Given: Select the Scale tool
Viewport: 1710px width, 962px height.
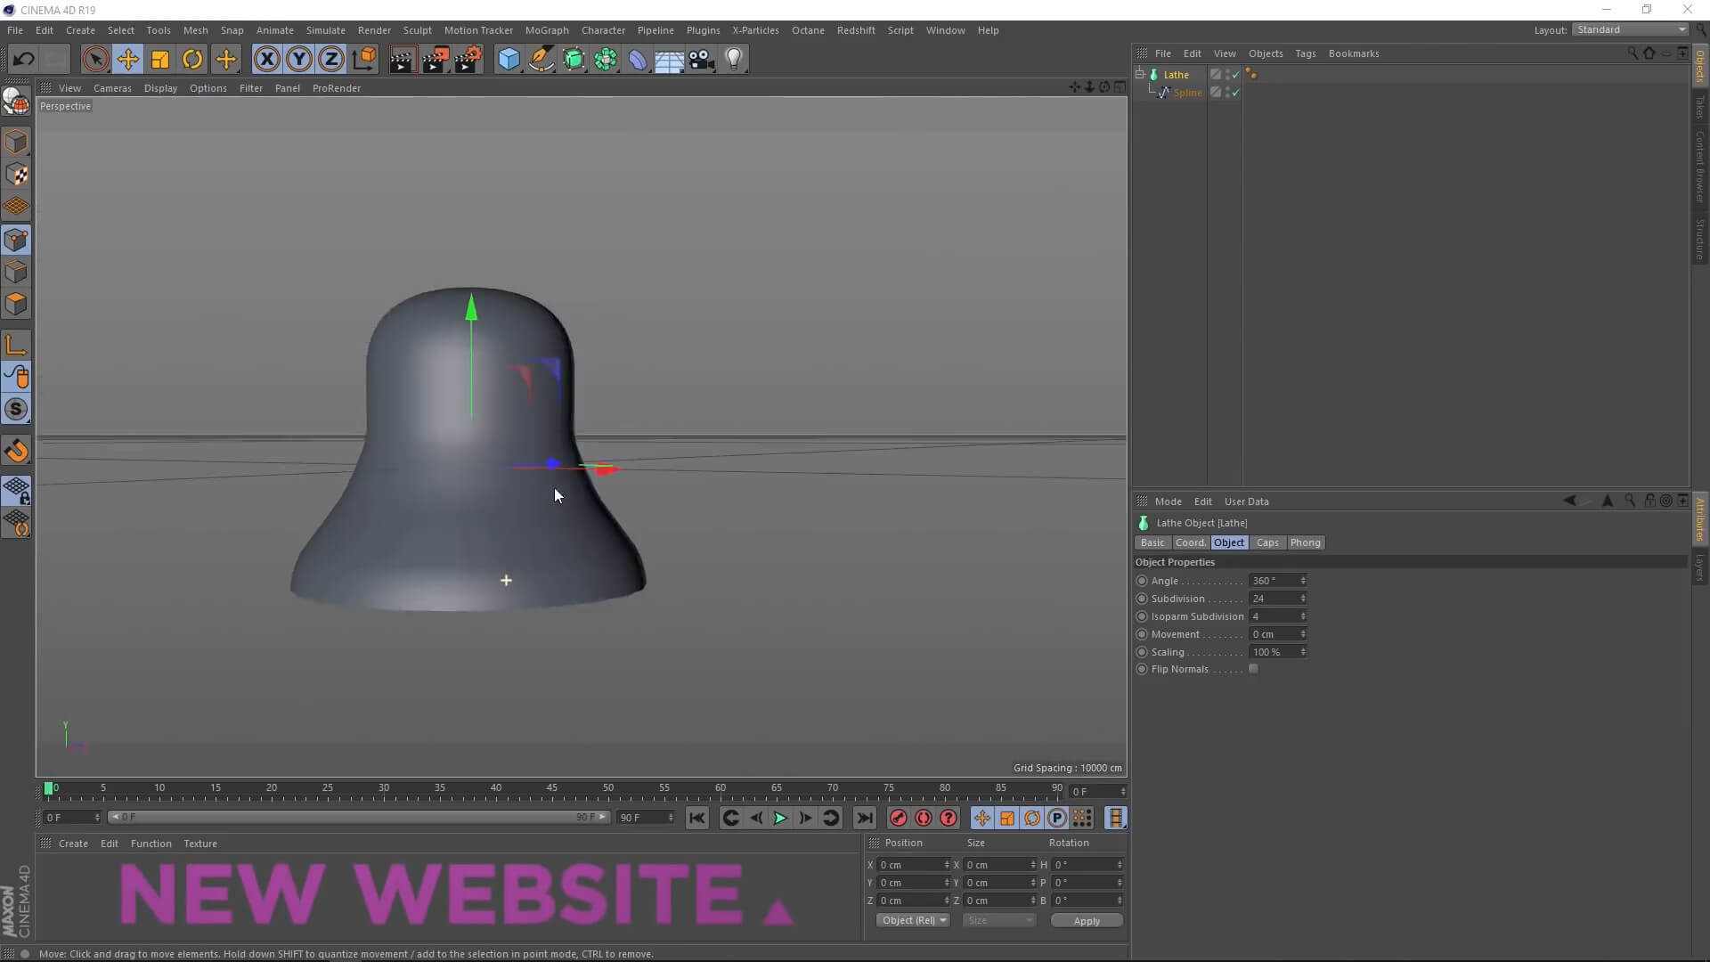Looking at the screenshot, I should click(159, 59).
